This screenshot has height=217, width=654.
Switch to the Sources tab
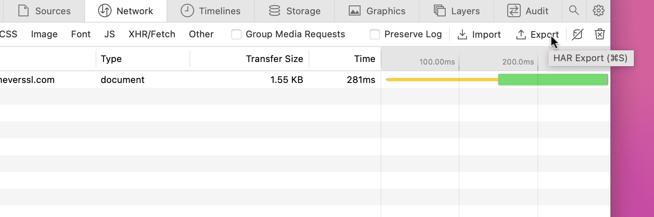click(45, 11)
